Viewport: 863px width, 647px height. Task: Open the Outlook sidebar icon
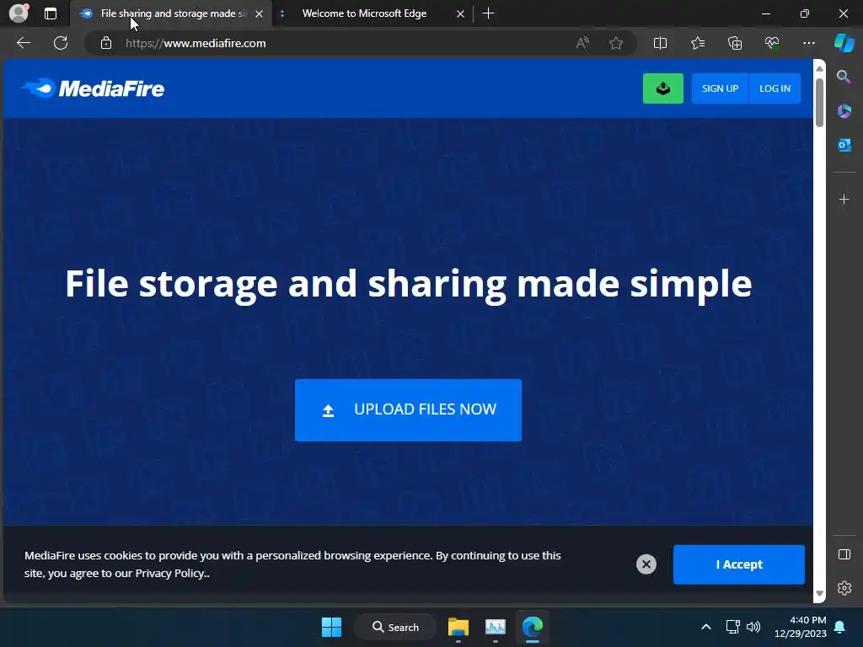coord(844,145)
